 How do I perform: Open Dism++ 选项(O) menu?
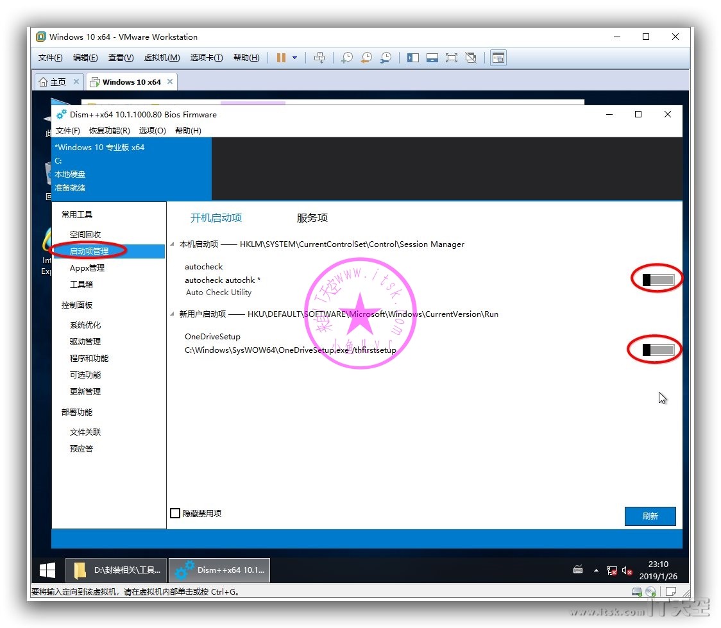click(152, 131)
